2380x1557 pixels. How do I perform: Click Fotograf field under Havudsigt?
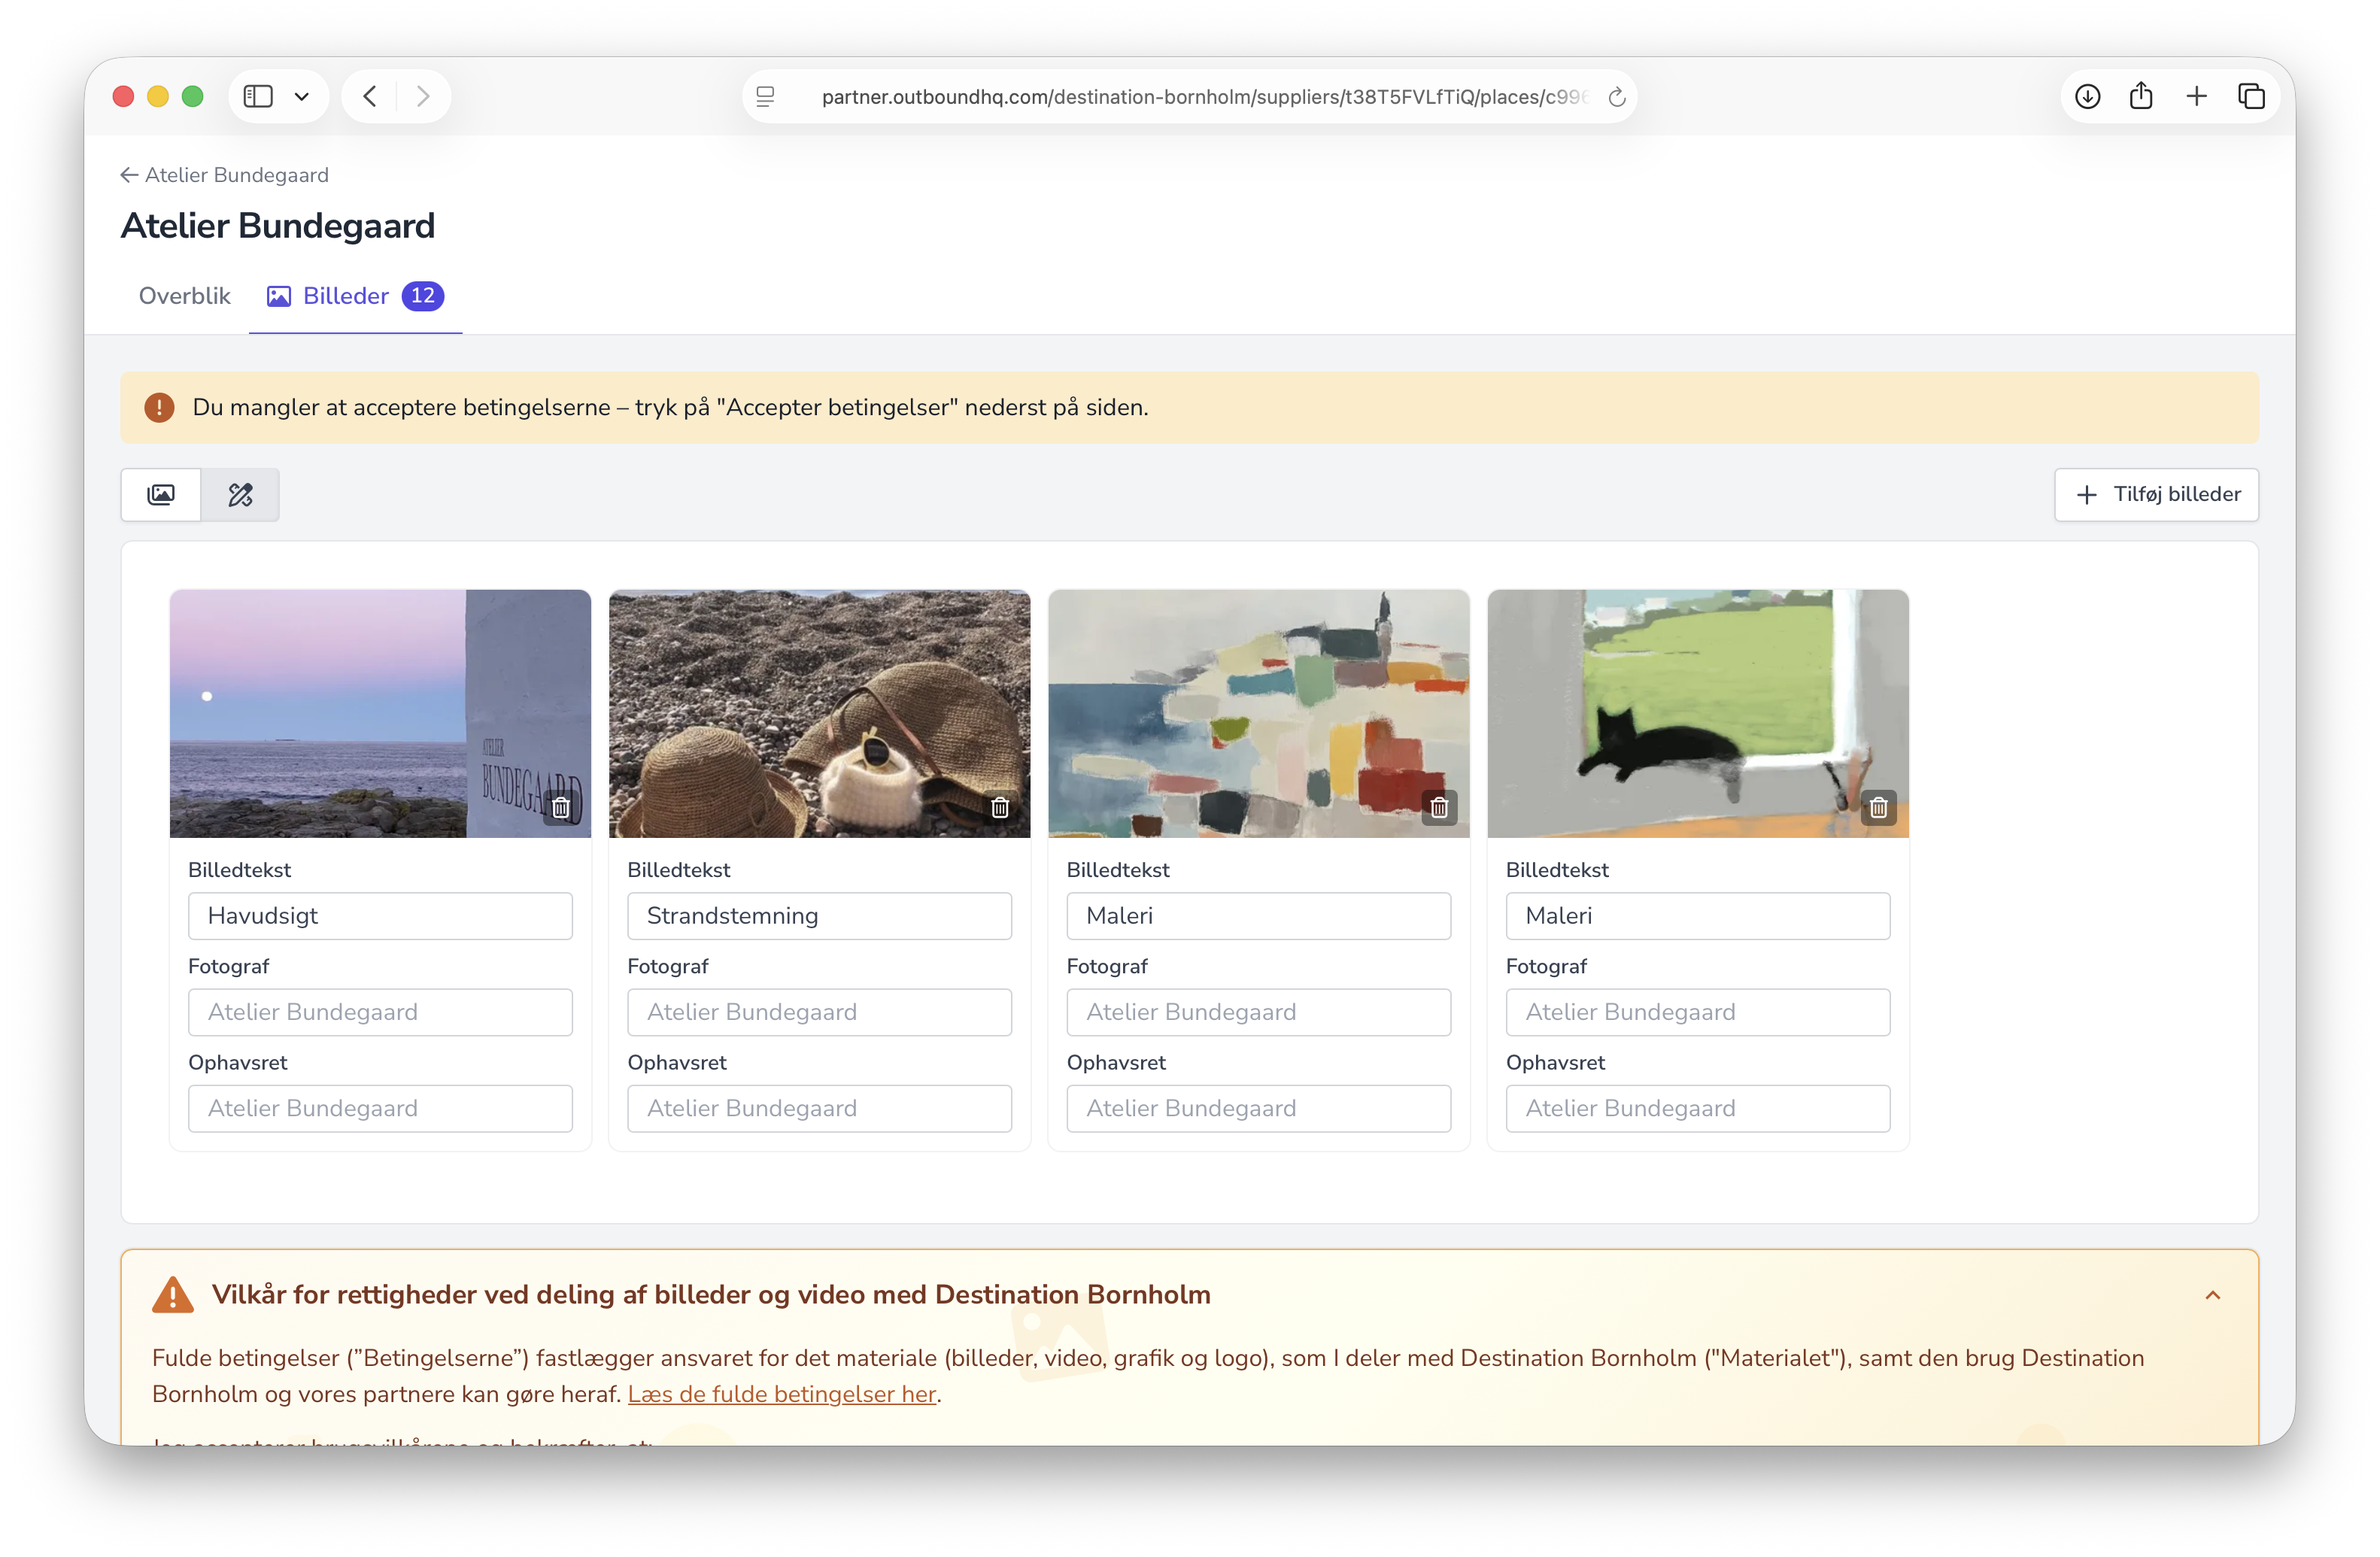tap(380, 1012)
